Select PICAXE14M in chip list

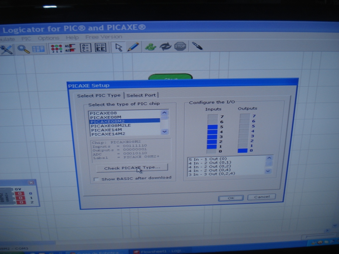[125, 130]
